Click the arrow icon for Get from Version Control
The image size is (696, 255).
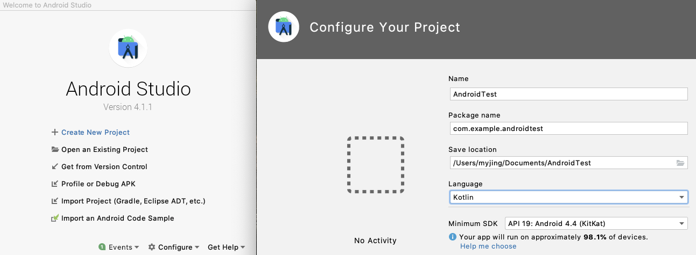[54, 166]
